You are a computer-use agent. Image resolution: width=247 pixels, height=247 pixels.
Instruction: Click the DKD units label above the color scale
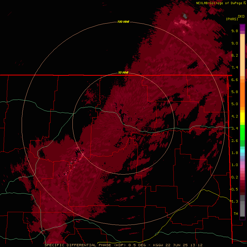coord(241,16)
